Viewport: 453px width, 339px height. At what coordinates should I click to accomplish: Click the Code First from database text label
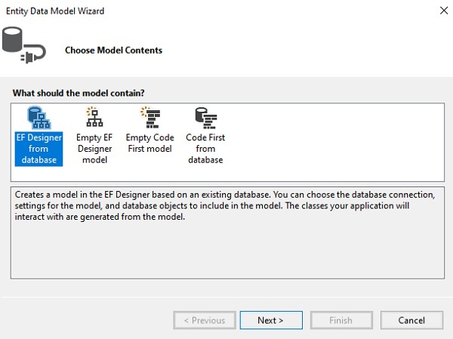click(x=205, y=149)
